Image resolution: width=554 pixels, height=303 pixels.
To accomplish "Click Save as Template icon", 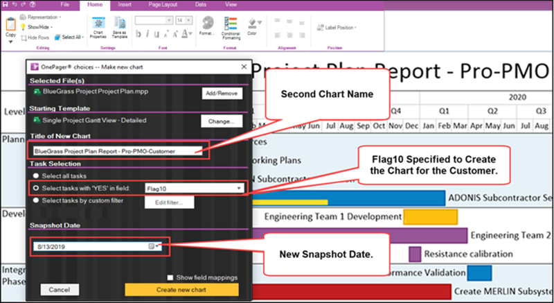I will click(119, 28).
